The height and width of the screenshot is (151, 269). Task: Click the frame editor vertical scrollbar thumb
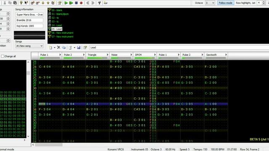pos(28,73)
